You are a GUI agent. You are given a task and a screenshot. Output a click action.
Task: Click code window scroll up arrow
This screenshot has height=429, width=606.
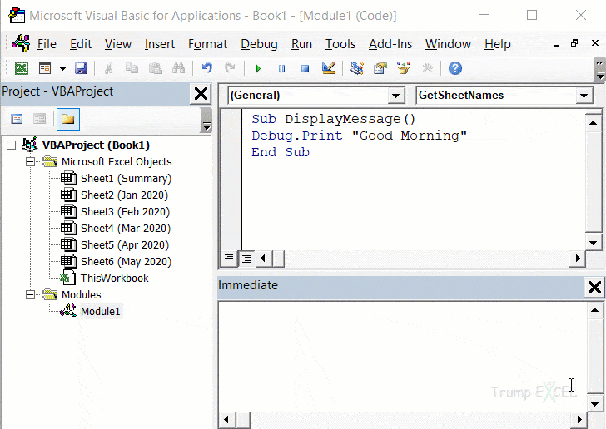click(x=594, y=123)
